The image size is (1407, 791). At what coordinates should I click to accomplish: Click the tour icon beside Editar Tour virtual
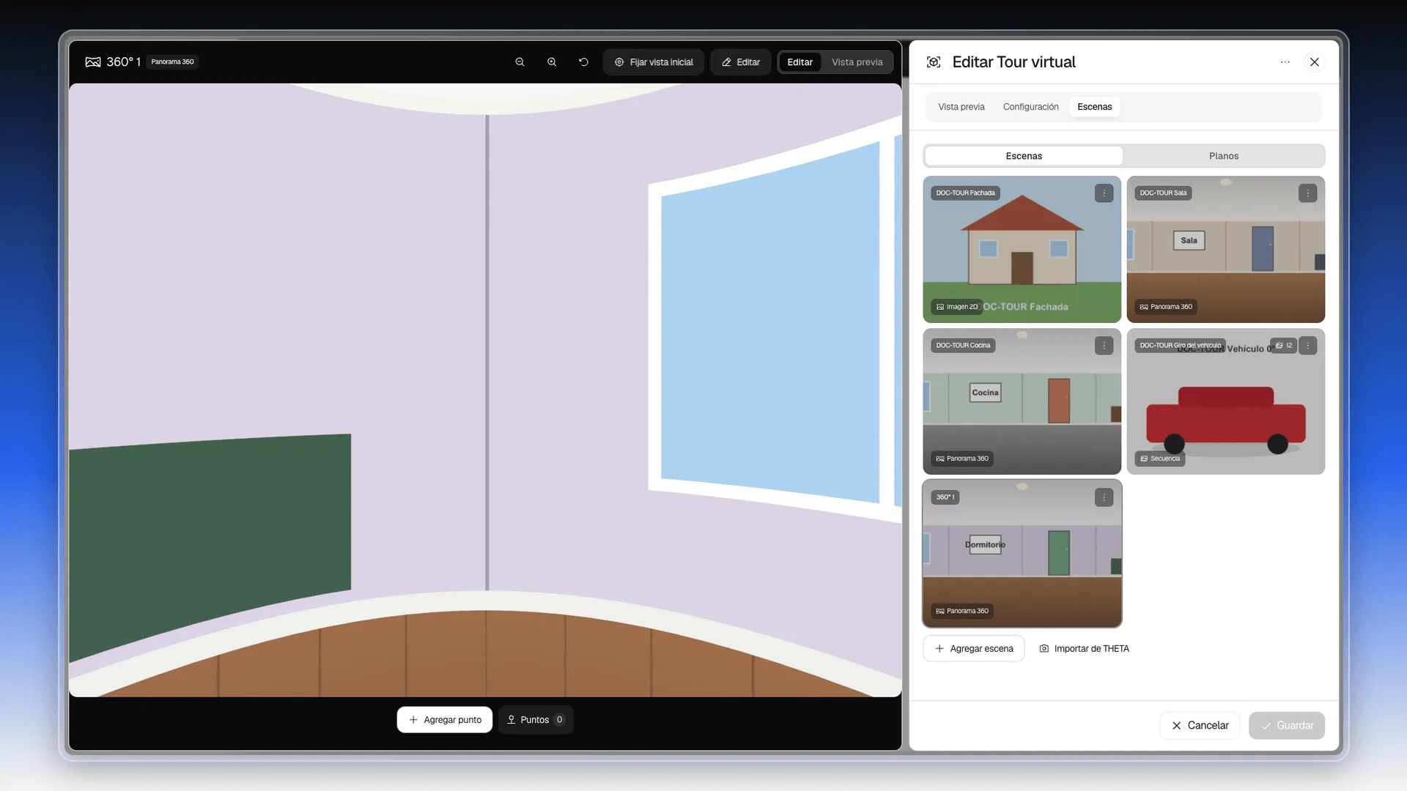[934, 62]
